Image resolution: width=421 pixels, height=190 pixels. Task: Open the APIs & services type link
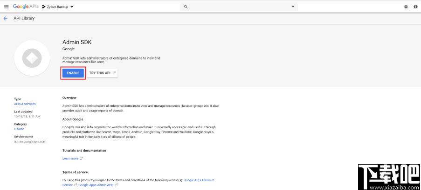(x=25, y=104)
